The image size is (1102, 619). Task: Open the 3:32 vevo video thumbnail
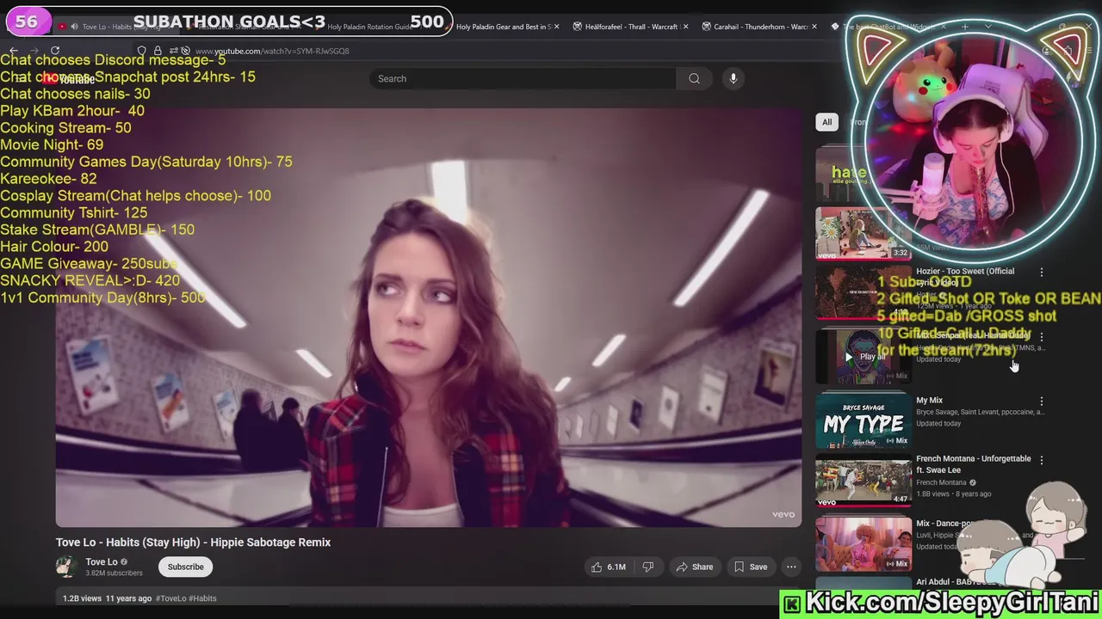coord(863,232)
